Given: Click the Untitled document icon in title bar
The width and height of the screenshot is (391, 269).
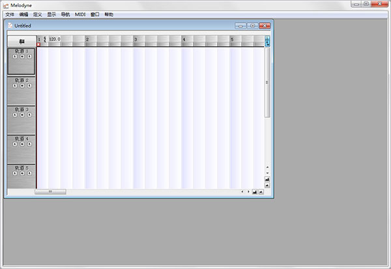Looking at the screenshot, I should point(10,25).
